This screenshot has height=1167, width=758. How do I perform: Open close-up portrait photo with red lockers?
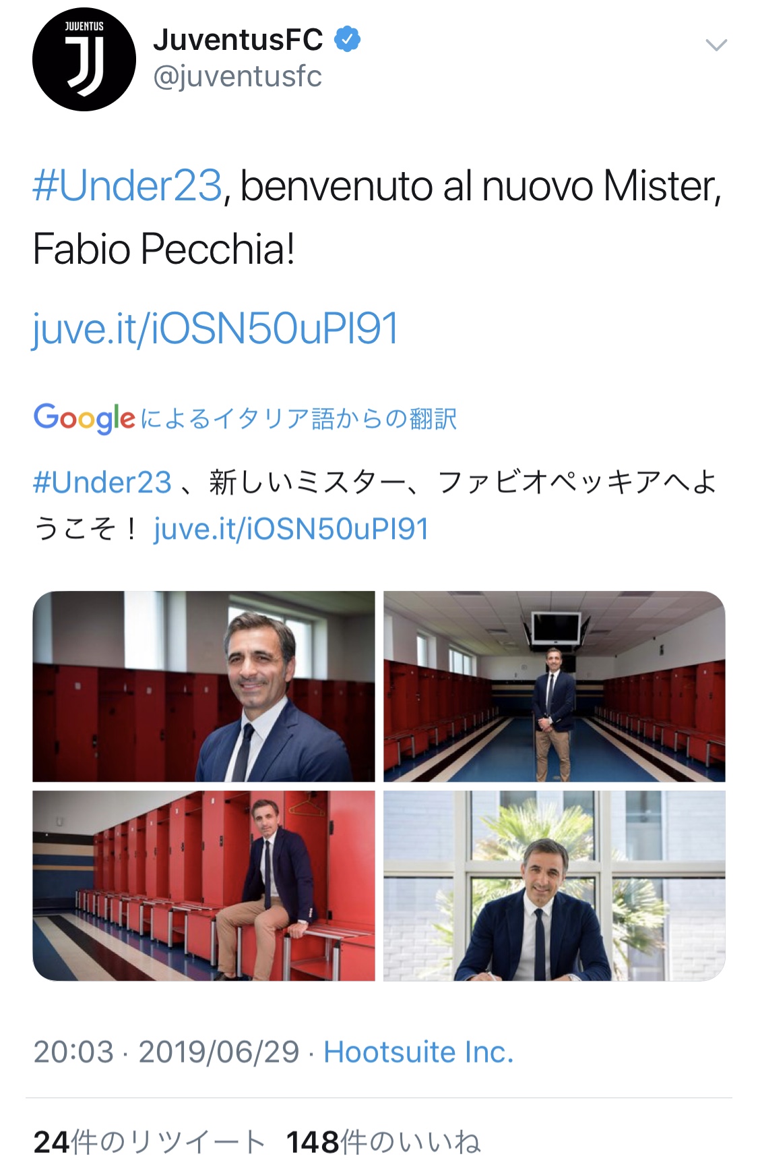(x=203, y=686)
